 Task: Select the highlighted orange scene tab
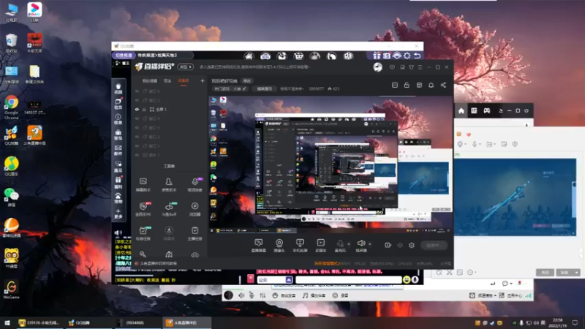[184, 81]
